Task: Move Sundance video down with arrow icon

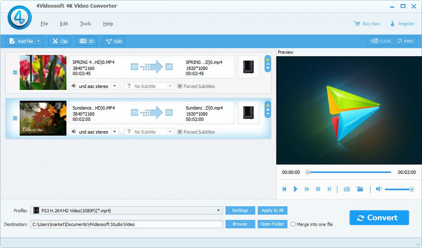Action: [268, 114]
